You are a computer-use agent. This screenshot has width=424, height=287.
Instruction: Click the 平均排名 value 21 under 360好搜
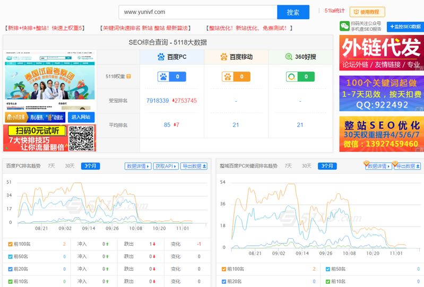click(x=300, y=125)
